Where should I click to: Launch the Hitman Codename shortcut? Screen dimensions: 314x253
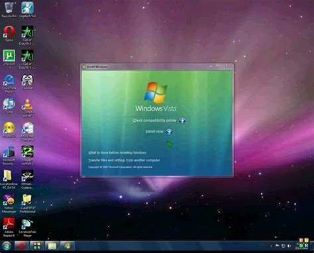(27, 179)
